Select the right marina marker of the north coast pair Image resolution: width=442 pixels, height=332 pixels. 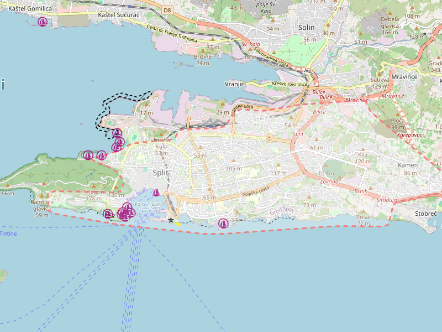(102, 155)
